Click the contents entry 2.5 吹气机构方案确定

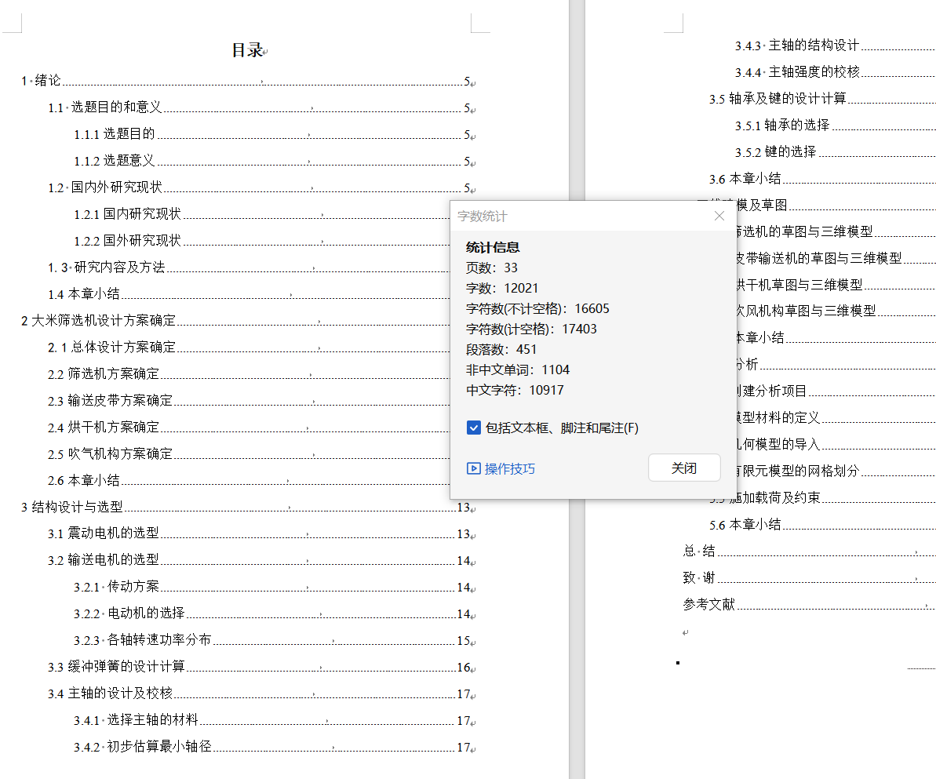click(249, 453)
